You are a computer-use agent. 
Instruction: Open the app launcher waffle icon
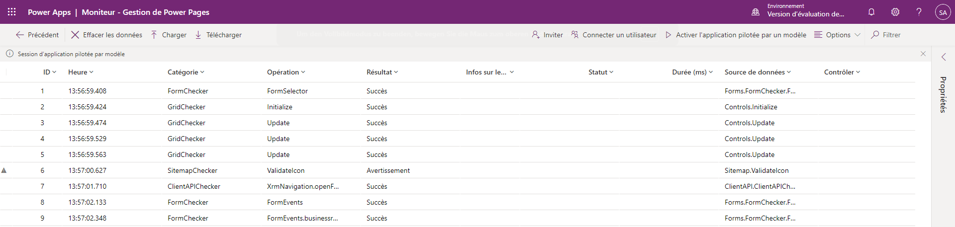(x=11, y=12)
